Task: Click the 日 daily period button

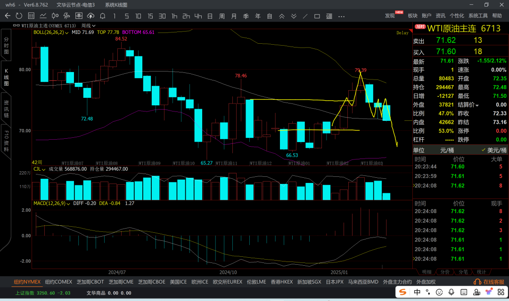Action: click(210, 16)
